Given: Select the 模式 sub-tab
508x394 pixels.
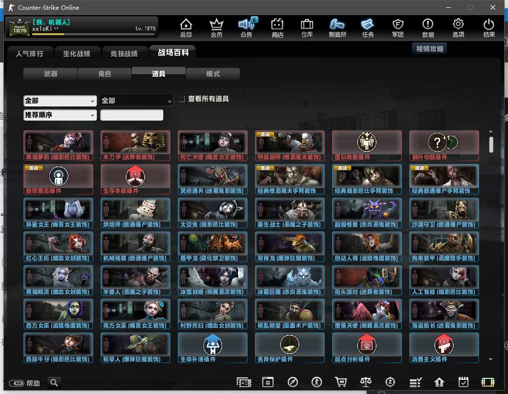Looking at the screenshot, I should click(x=213, y=74).
